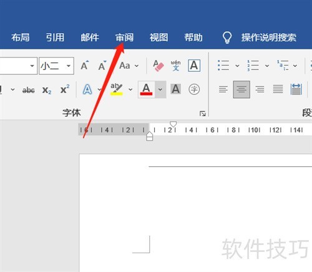
Task: Apply yellow text highlight color
Action: point(117,89)
